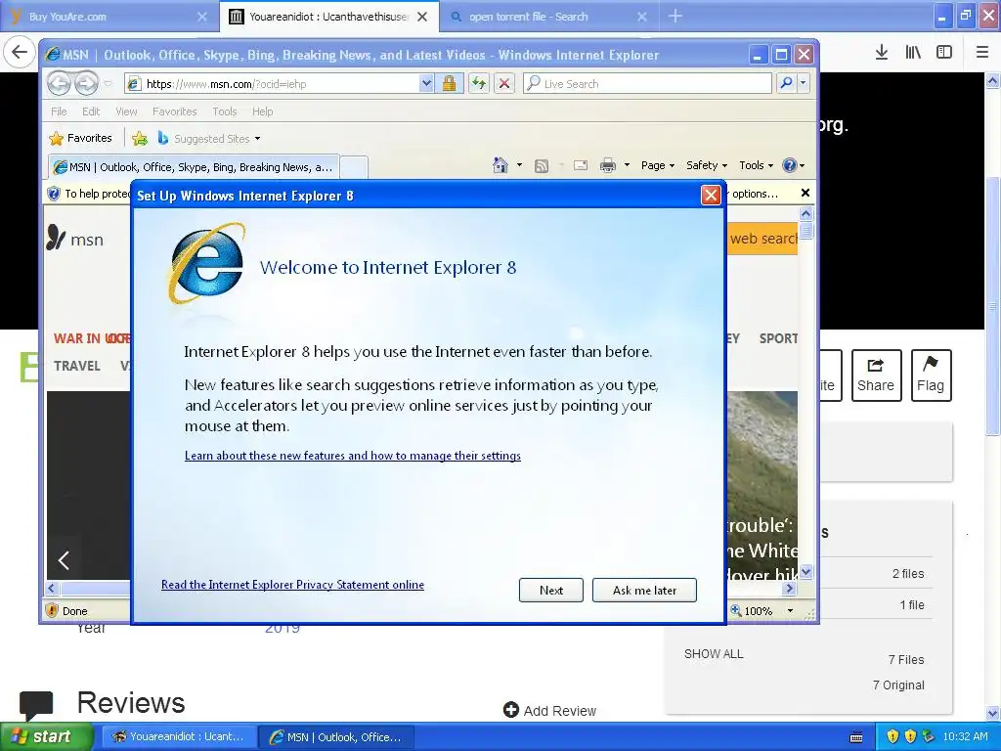Click the RSS feeds icon in IE
Viewport: 1001px width, 751px height.
pos(542,165)
